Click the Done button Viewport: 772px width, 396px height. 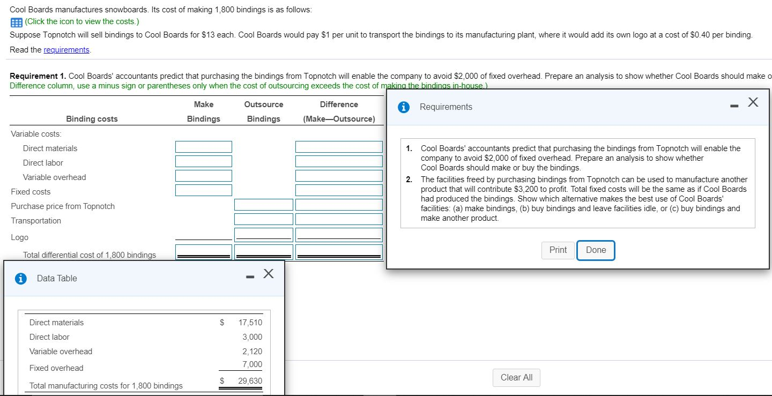coord(596,250)
